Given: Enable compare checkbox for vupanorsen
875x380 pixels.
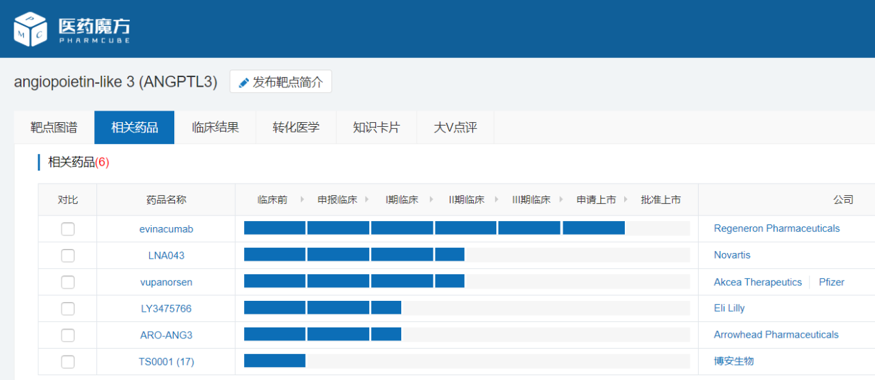Looking at the screenshot, I should 68,282.
